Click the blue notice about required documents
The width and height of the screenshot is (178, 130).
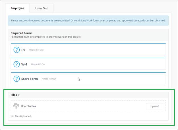tap(88, 21)
